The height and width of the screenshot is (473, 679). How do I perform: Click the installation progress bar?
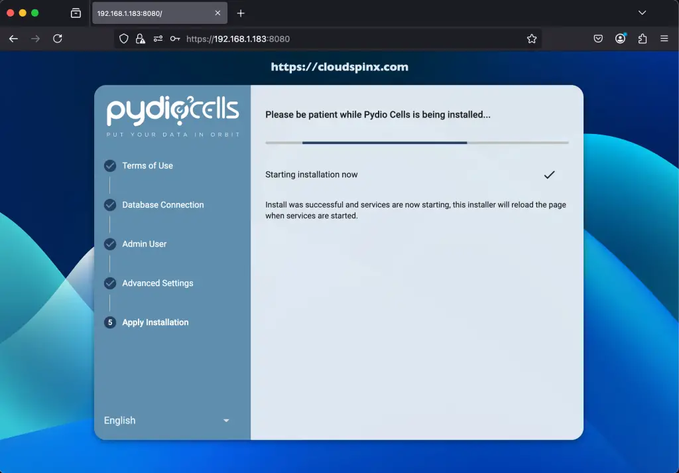point(416,142)
